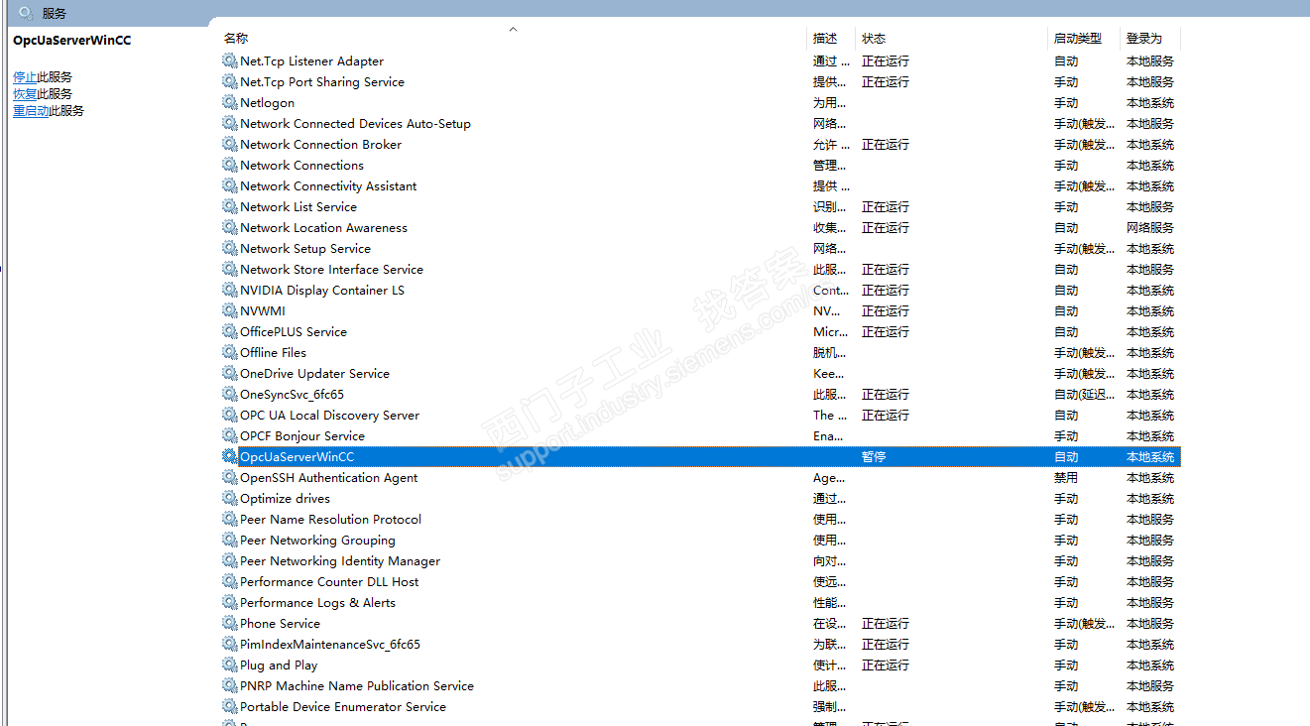This screenshot has height=726, width=1310.
Task: Click the Performance Counter DLL Host service name
Action: 329,581
